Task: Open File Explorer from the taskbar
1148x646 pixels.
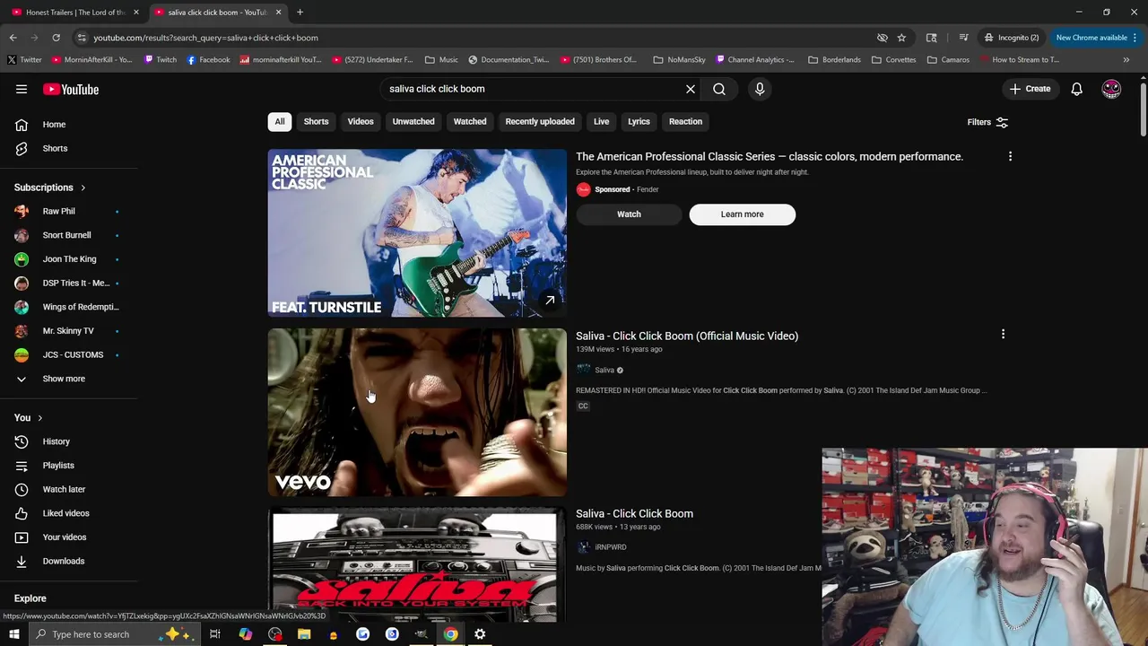Action: [x=304, y=634]
